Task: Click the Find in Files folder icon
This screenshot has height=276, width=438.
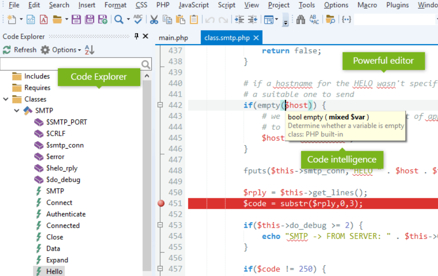Action: pyautogui.click(x=330, y=19)
